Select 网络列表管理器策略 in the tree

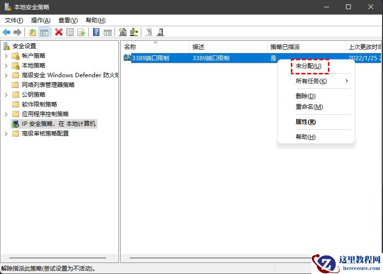pos(48,85)
